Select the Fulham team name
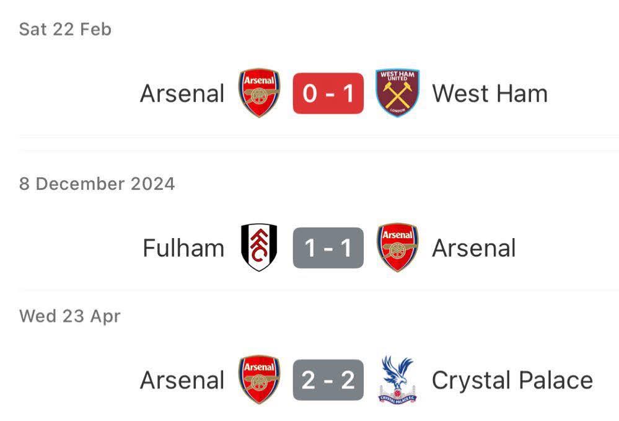Image resolution: width=619 pixels, height=421 pixels. [x=183, y=248]
